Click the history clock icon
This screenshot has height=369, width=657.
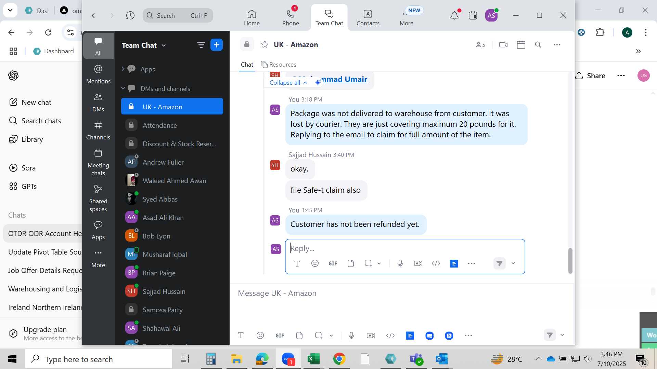click(x=130, y=15)
